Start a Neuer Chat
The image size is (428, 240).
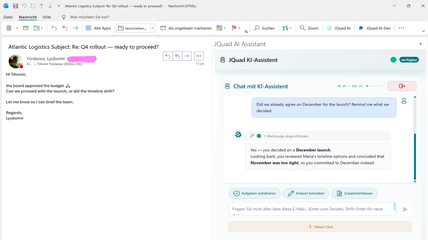(320, 227)
